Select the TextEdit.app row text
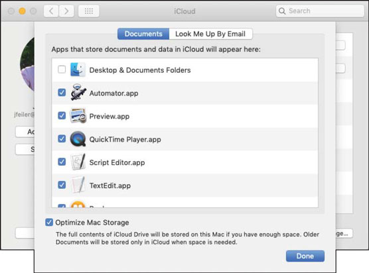The image size is (369, 273). [x=110, y=186]
